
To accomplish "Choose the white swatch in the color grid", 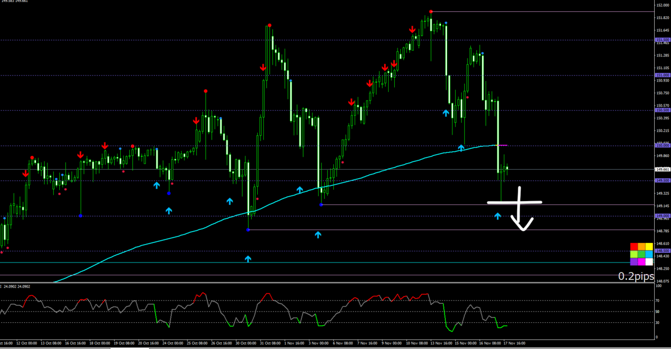I will click(649, 262).
